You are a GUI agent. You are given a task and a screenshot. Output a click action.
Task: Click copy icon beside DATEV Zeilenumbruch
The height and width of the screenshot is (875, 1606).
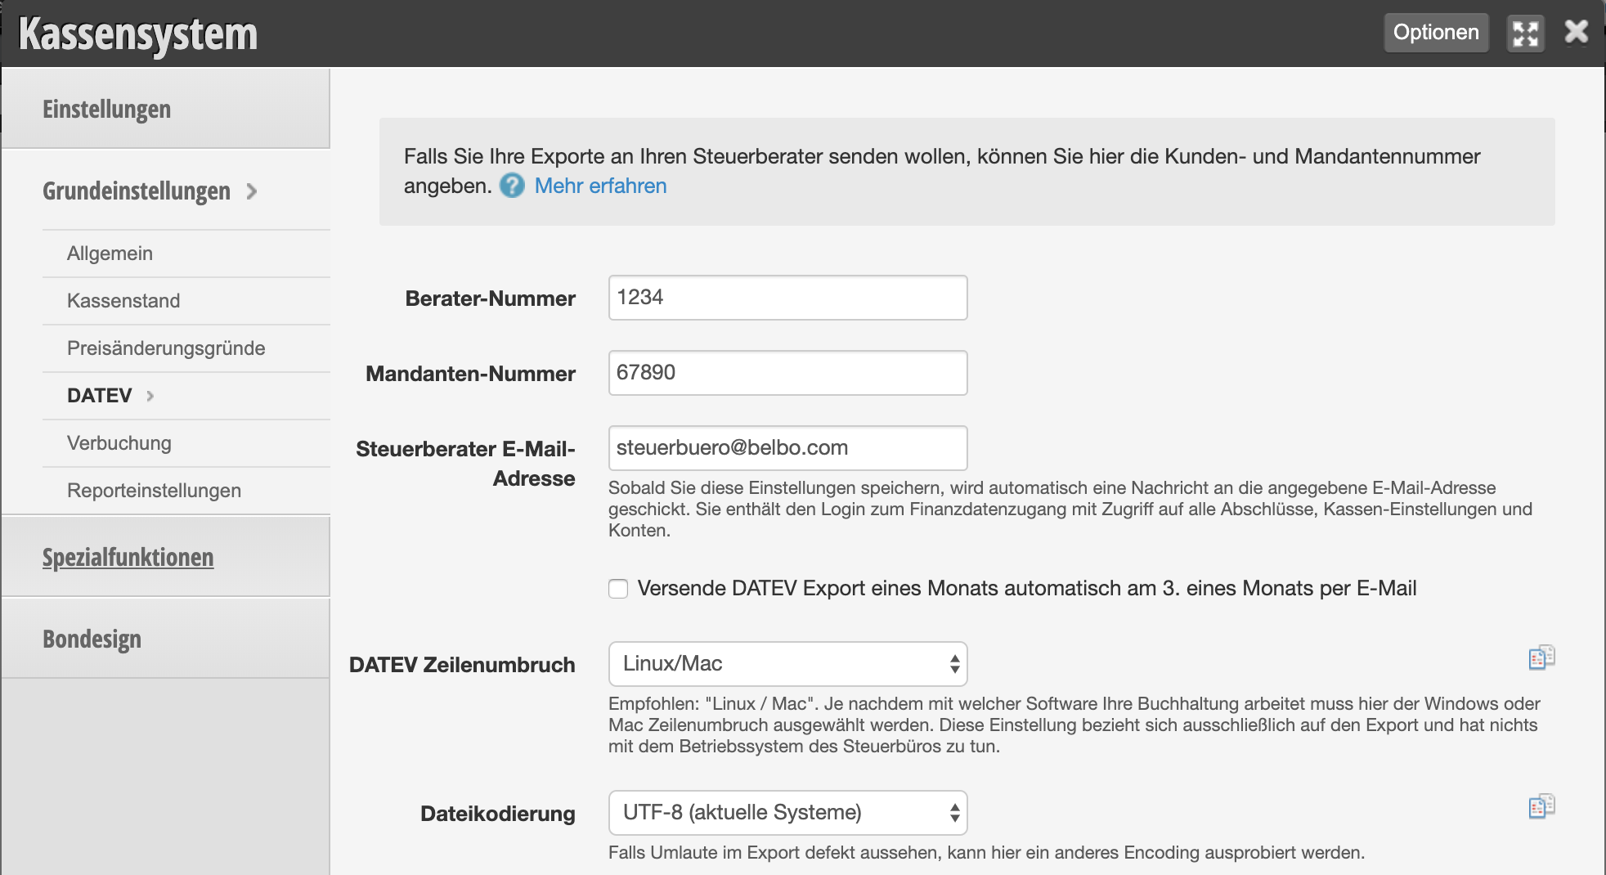pyautogui.click(x=1541, y=657)
